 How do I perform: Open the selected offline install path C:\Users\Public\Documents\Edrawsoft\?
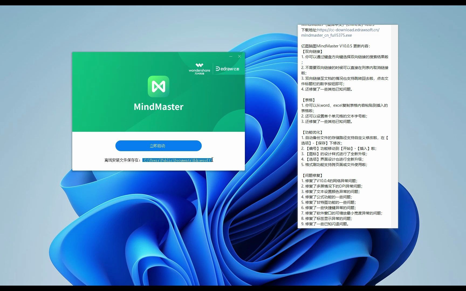click(x=178, y=160)
